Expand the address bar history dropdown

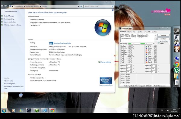pos(78,6)
